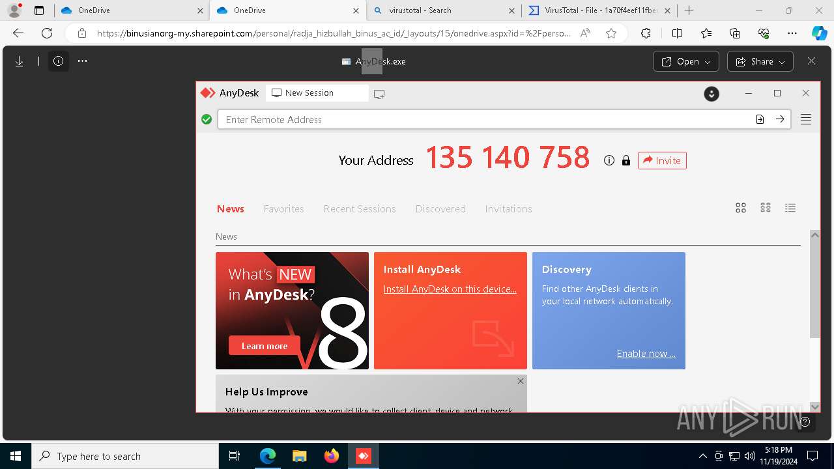Screen dimensions: 834x469
Task: Open Firefox from the taskbar
Action: 332,456
